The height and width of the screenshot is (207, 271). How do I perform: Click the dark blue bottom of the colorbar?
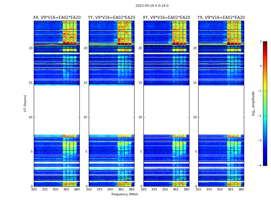[x=265, y=164]
